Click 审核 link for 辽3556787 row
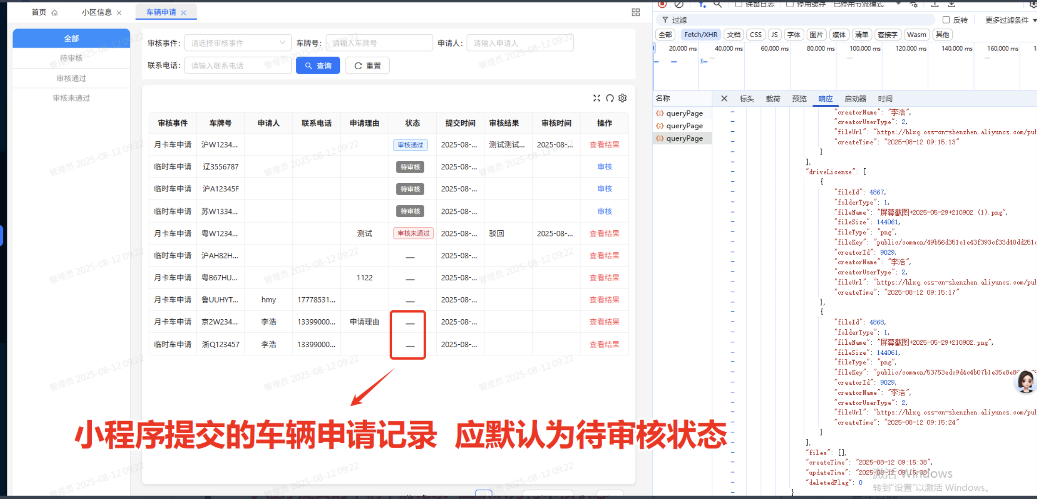The image size is (1037, 499). (604, 166)
